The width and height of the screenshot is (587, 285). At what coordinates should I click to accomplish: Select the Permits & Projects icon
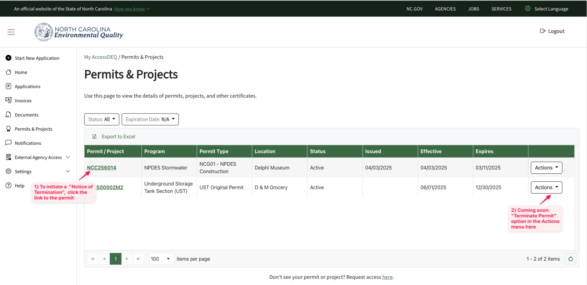8,129
